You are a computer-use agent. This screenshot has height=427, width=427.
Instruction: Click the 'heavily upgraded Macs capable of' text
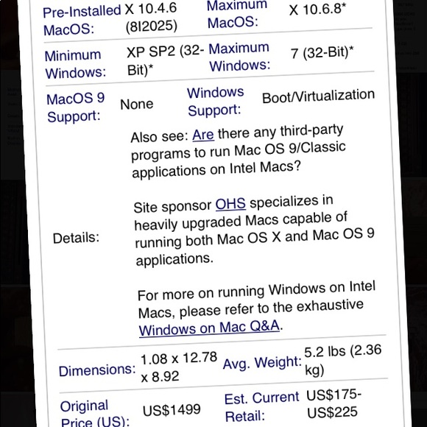241,221
